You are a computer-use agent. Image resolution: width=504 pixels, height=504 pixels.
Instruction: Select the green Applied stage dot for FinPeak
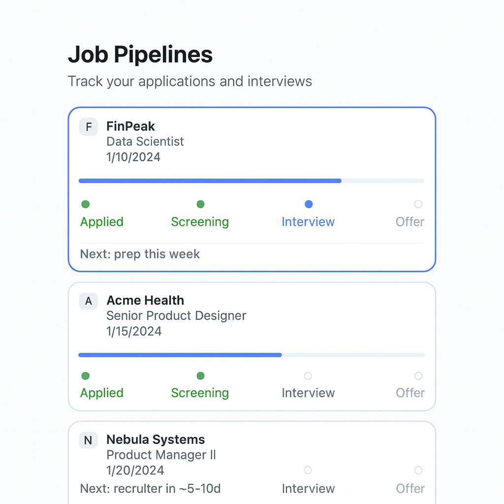pyautogui.click(x=85, y=204)
